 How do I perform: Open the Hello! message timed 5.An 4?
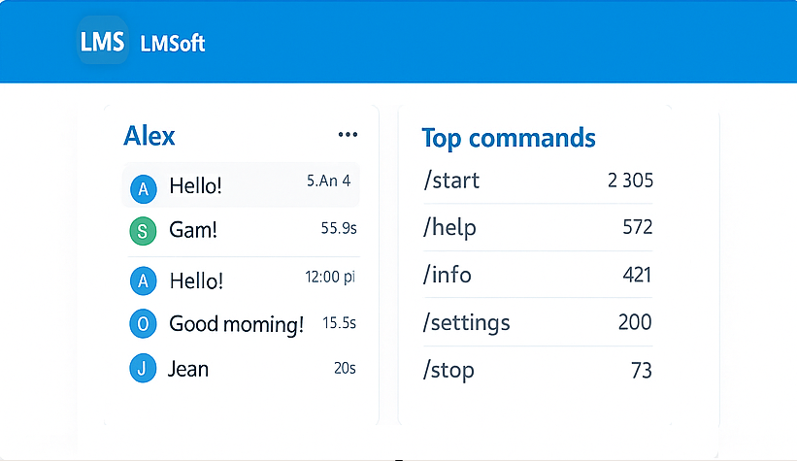(241, 185)
